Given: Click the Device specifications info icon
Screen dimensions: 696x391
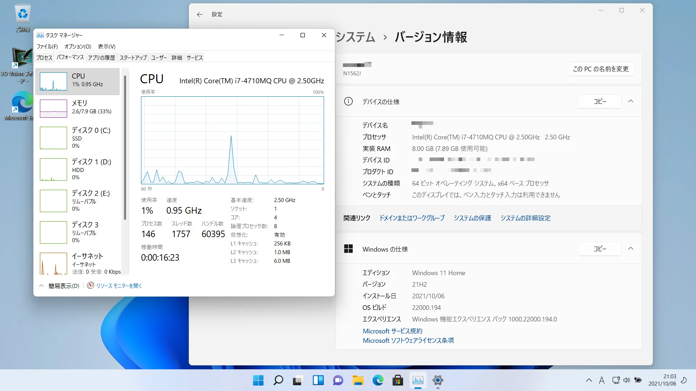Looking at the screenshot, I should tap(348, 101).
